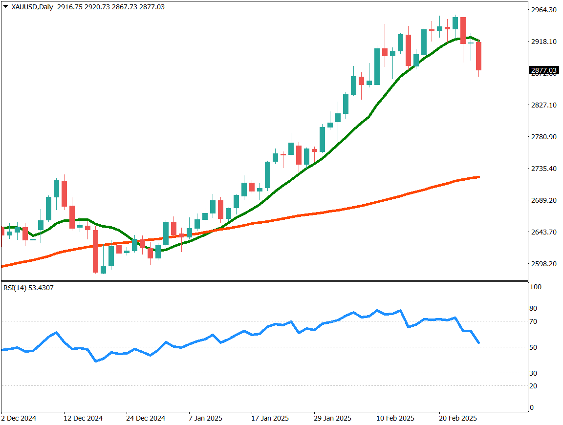Screen dimensions: 563x425
Task: Click the RSI(14) 53.4307 indicator label
Action: click(28, 288)
